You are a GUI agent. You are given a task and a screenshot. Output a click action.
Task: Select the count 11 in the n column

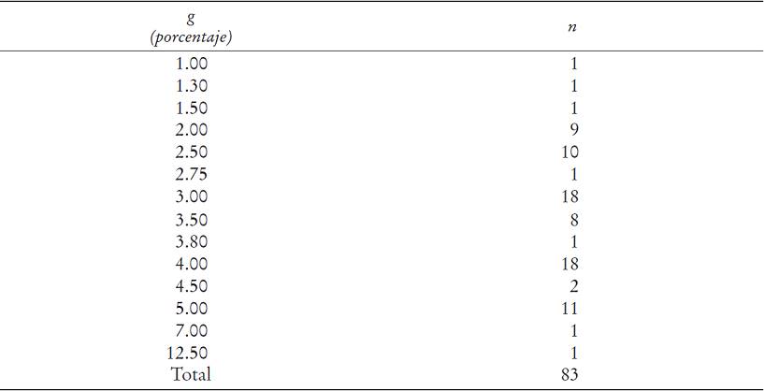pos(569,309)
